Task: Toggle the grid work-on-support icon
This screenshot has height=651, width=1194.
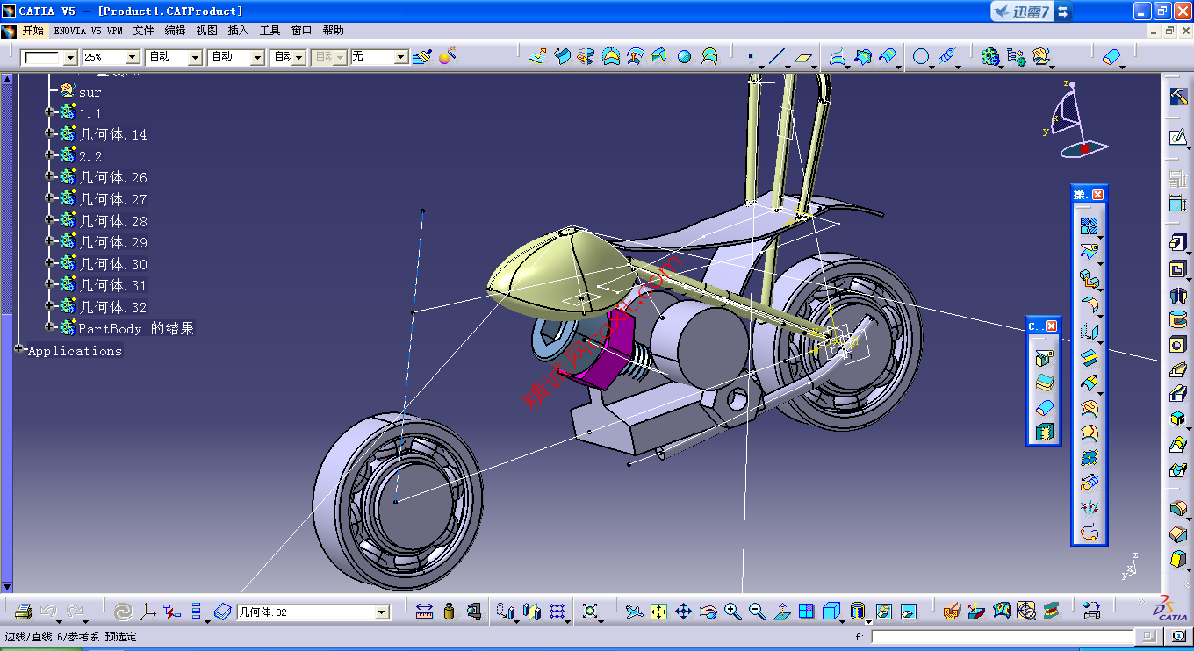Action: point(557,612)
